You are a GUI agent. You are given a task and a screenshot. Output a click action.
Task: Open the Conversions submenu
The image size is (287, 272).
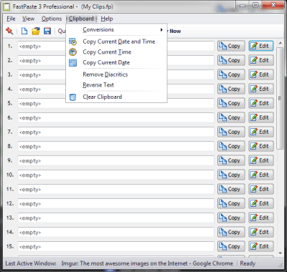coord(116,30)
